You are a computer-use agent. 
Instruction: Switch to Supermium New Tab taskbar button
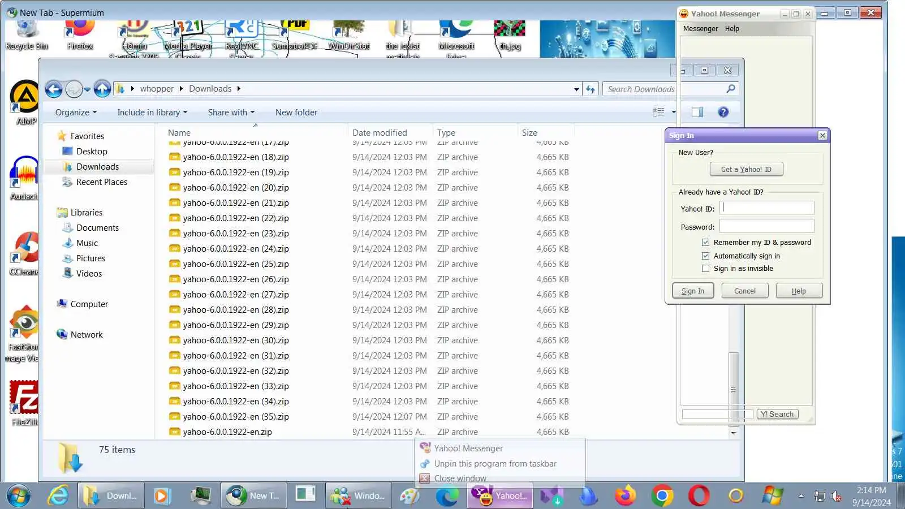point(253,496)
